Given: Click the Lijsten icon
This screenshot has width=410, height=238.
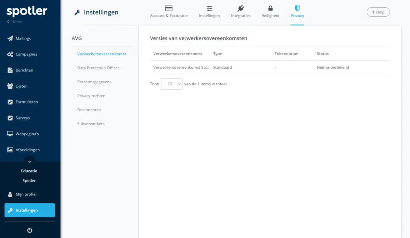Looking at the screenshot, I should (x=10, y=86).
